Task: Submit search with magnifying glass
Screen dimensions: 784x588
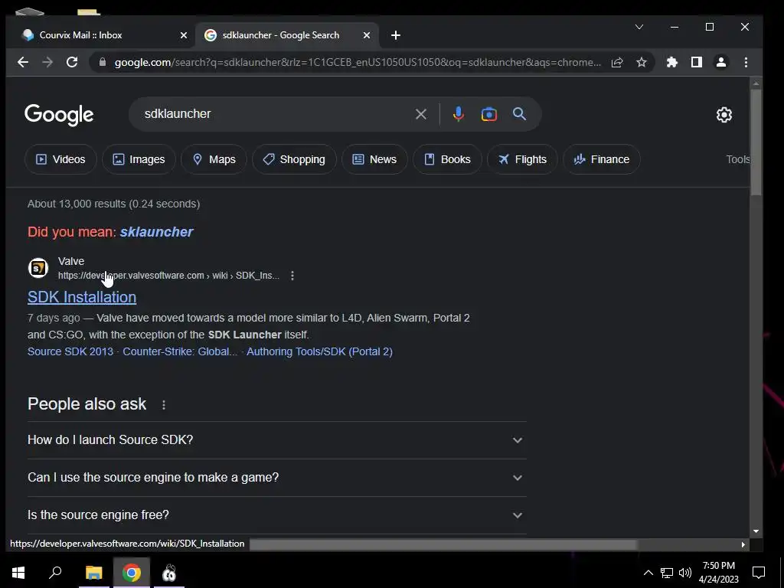Action: coord(520,114)
